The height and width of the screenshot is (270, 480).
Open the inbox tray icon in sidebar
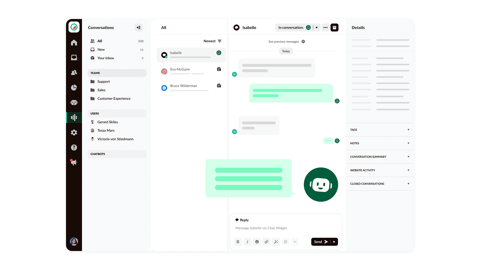point(74,57)
